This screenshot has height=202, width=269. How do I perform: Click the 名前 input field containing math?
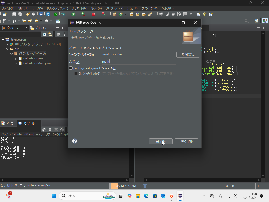(139, 62)
